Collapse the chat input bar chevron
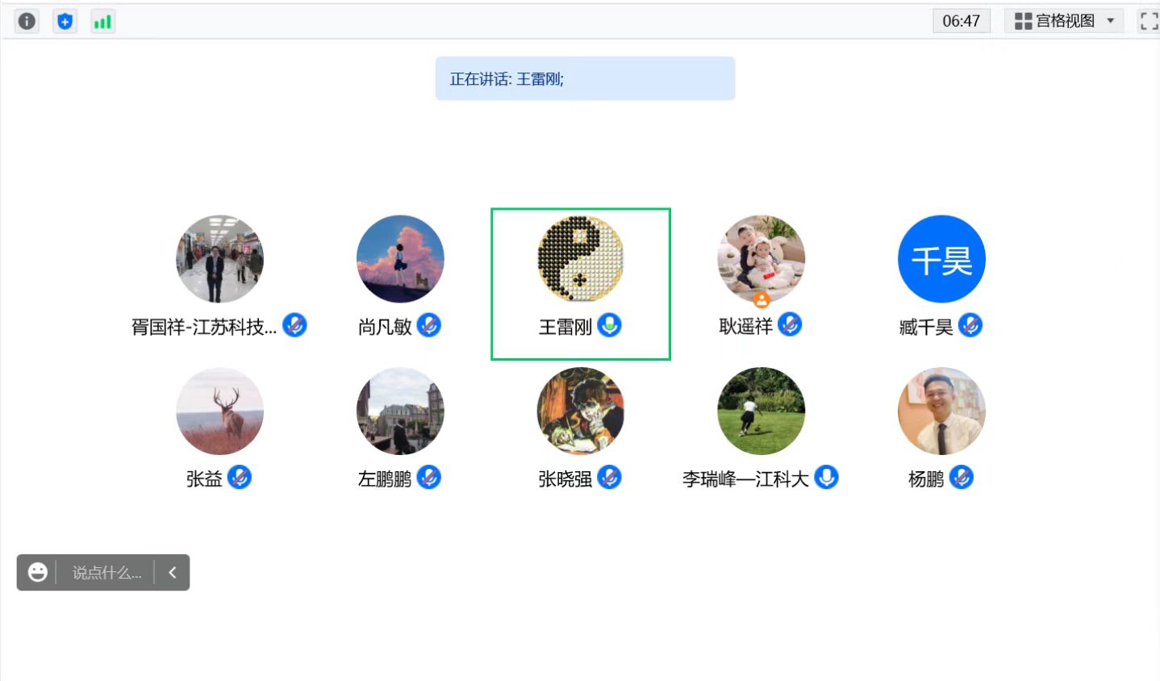 [x=172, y=572]
